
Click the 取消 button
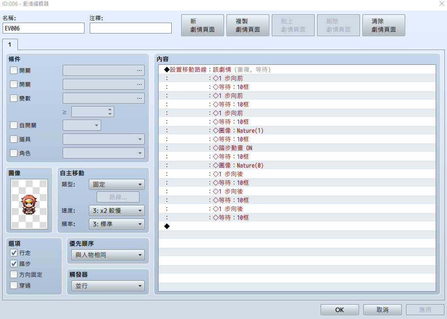pyautogui.click(x=382, y=309)
